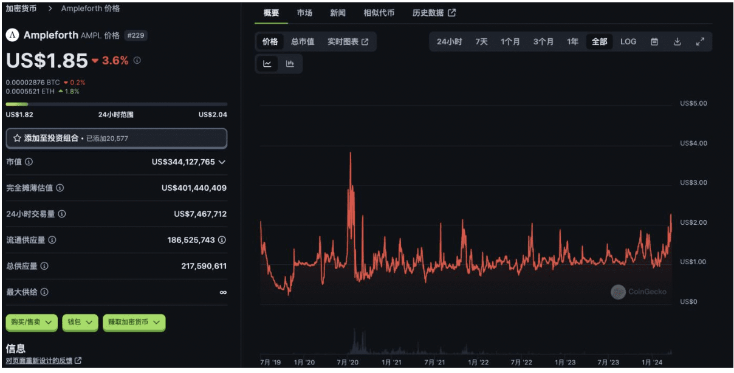This screenshot has width=734, height=373.
Task: Click external link icon beside 历史数据
Action: point(451,13)
